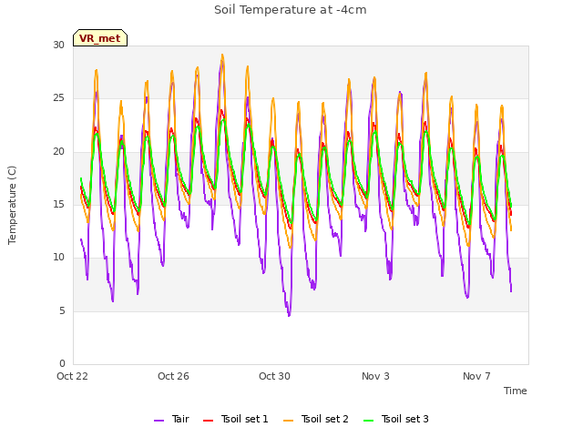The height and width of the screenshot is (437, 583).
Task: Click the chart title Soil Temperature at -4cm
Action: tap(291, 10)
